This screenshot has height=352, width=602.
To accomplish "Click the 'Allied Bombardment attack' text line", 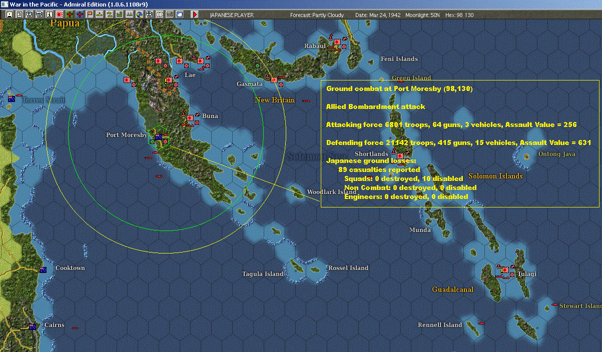I will pyautogui.click(x=375, y=106).
